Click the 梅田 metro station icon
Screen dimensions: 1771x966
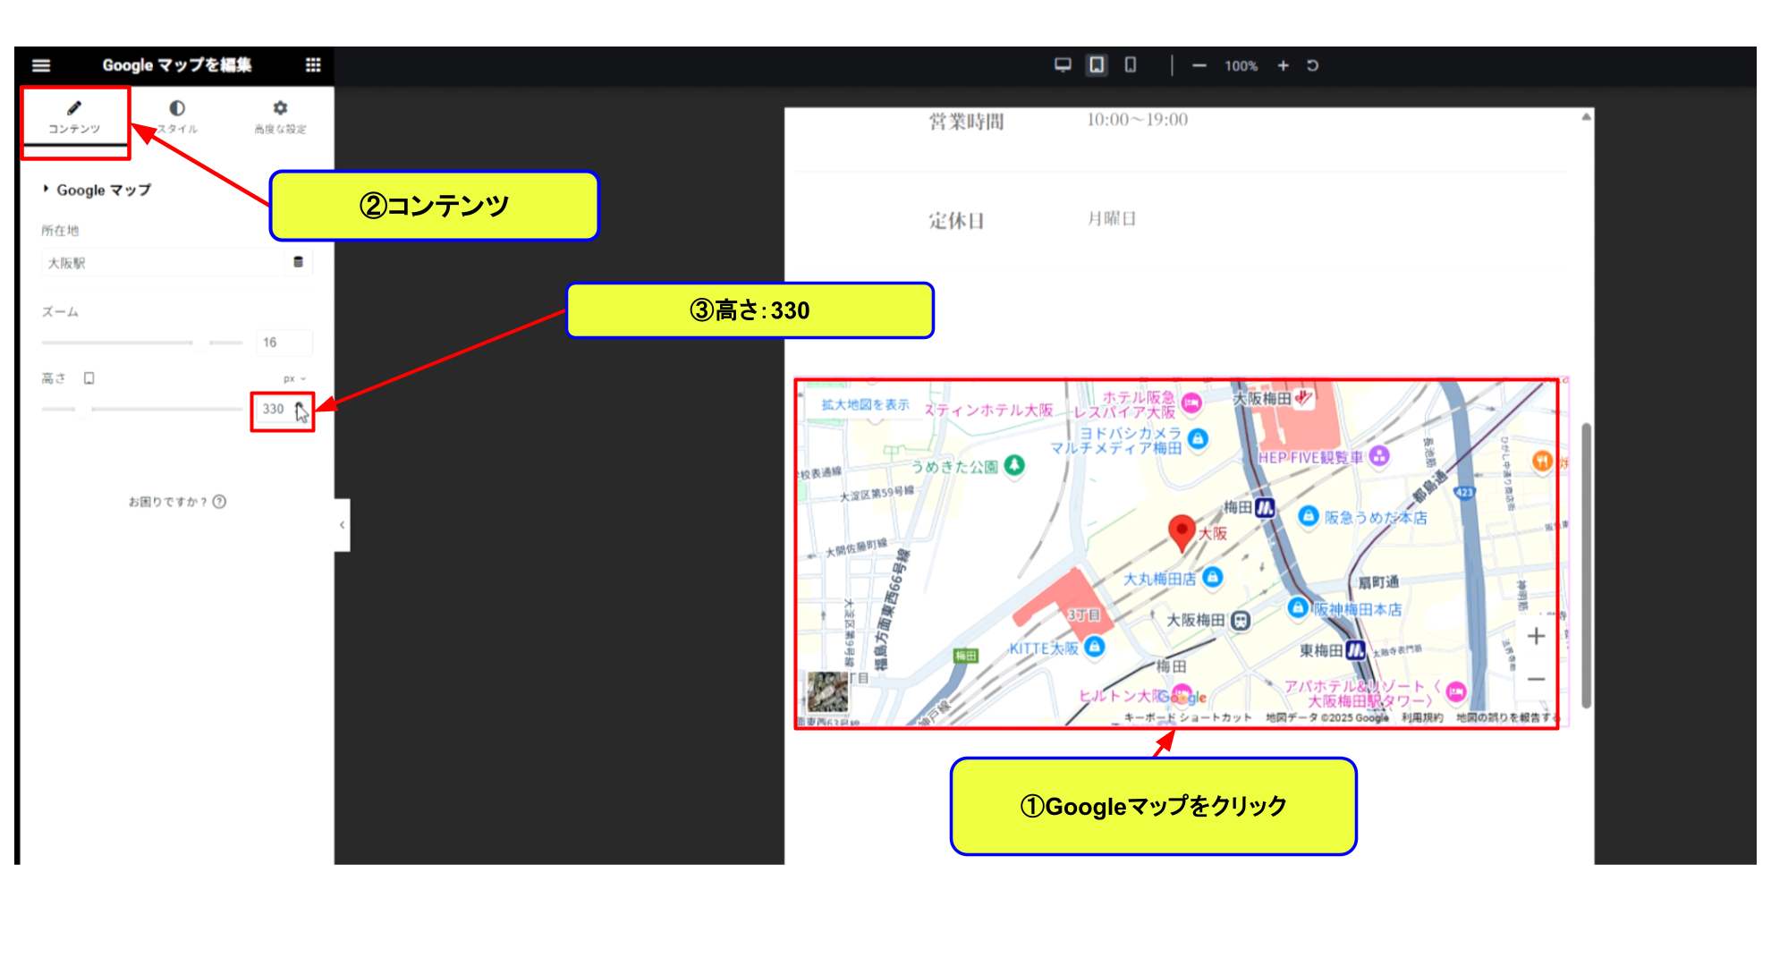pyautogui.click(x=1265, y=508)
